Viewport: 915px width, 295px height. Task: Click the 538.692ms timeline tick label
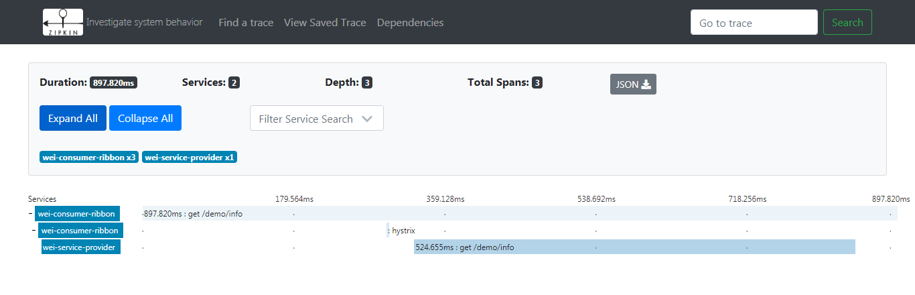point(596,199)
